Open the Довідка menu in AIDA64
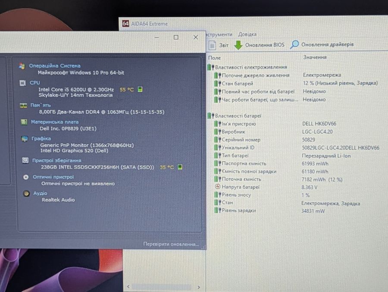 click(x=247, y=35)
